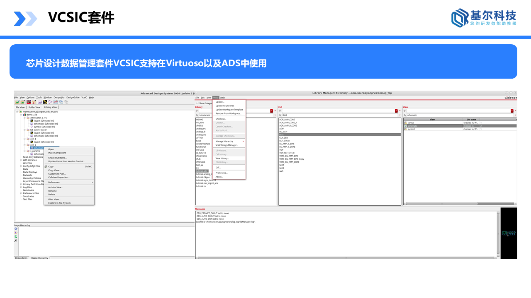
Task: Collapse the demo1_lib tree node
Action: (21, 115)
